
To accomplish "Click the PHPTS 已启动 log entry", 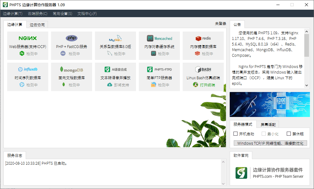I will [x=36, y=163].
